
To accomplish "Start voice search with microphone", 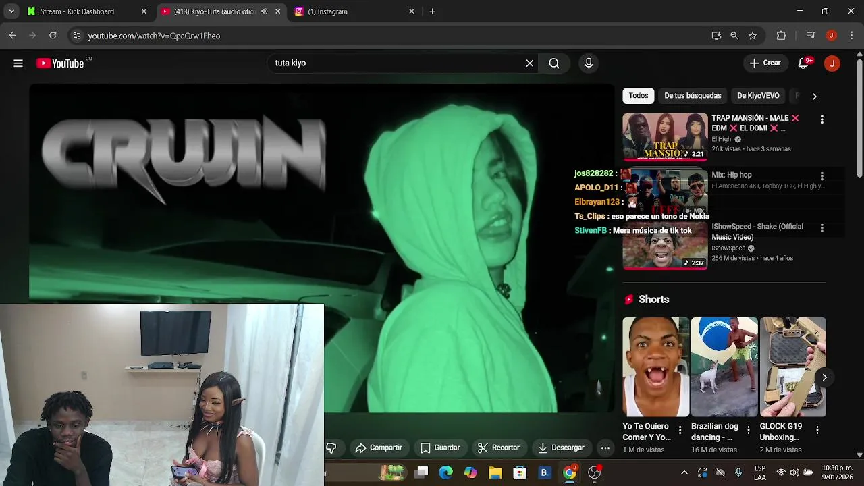I will click(x=589, y=63).
